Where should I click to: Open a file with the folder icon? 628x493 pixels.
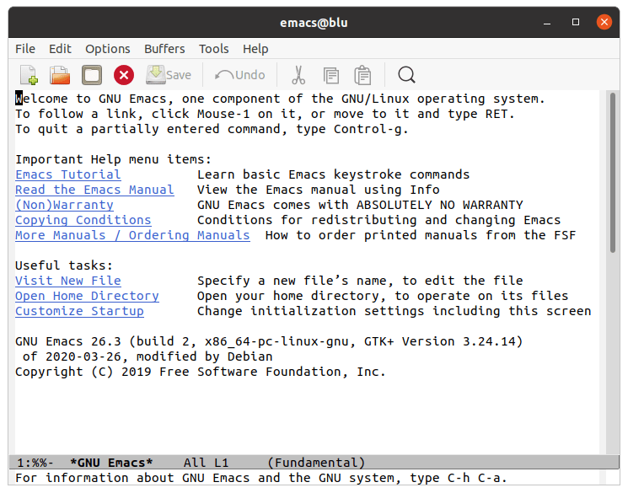click(60, 75)
